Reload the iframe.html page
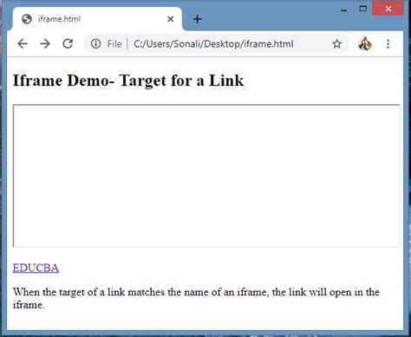The width and height of the screenshot is (411, 337). 68,44
